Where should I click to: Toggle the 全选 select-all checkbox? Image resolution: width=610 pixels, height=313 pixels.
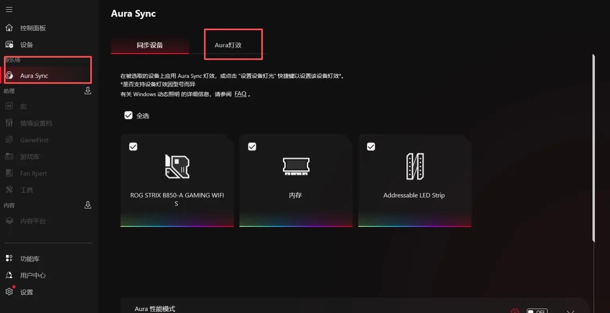tap(128, 115)
